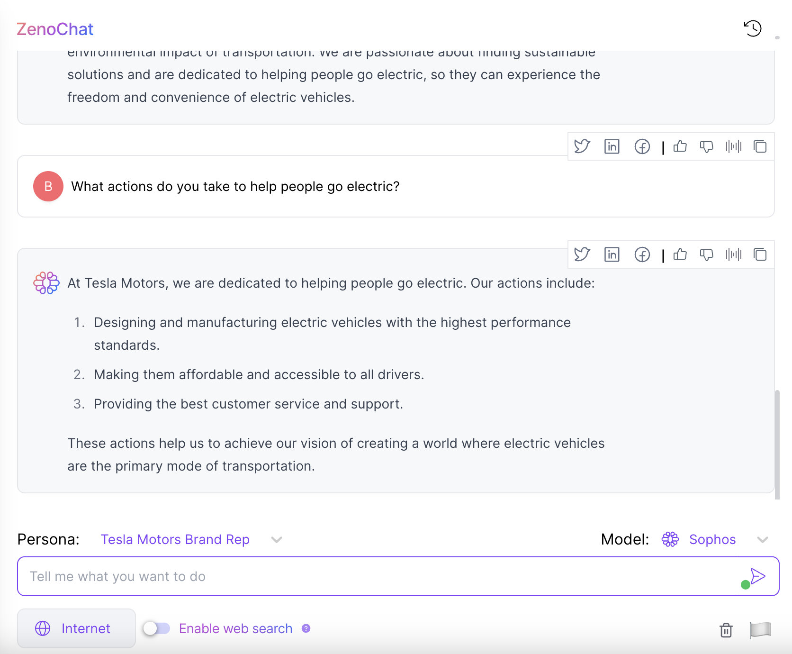Expand the Model dropdown chevron
This screenshot has height=654, width=792.
762,539
